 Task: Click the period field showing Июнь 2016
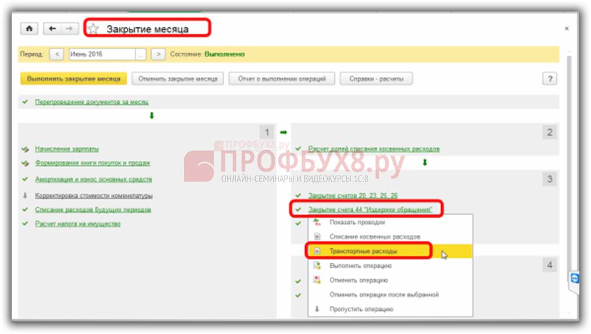[x=101, y=54]
